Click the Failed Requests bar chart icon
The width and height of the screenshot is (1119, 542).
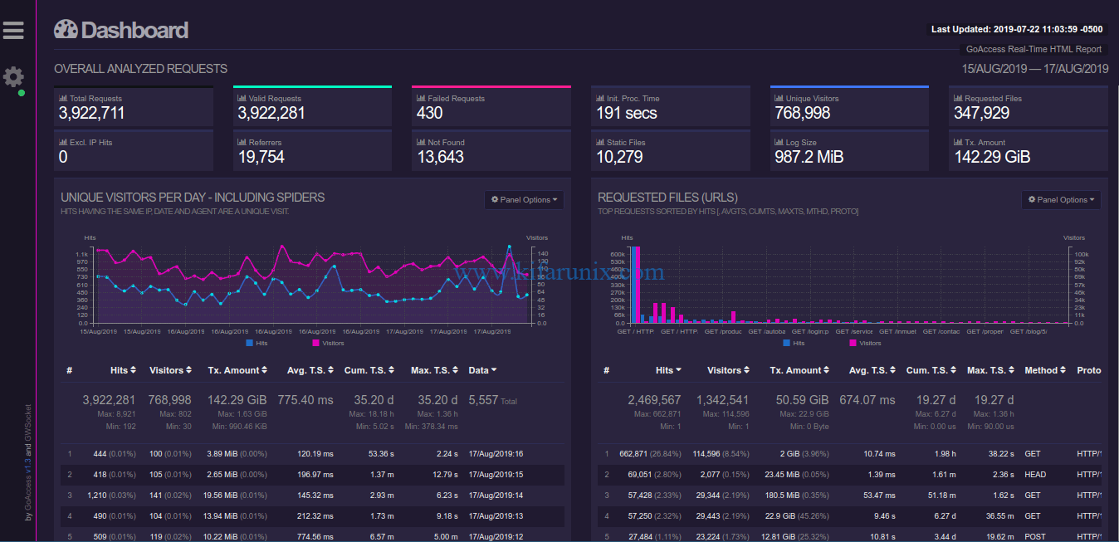pyautogui.click(x=420, y=99)
